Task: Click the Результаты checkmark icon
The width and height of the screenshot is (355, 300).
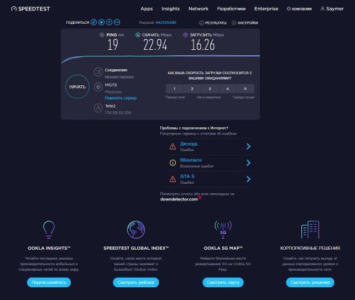Action: [201, 23]
